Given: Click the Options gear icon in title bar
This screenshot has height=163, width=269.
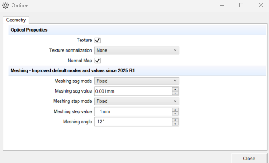Looking at the screenshot, I should click(6, 5).
